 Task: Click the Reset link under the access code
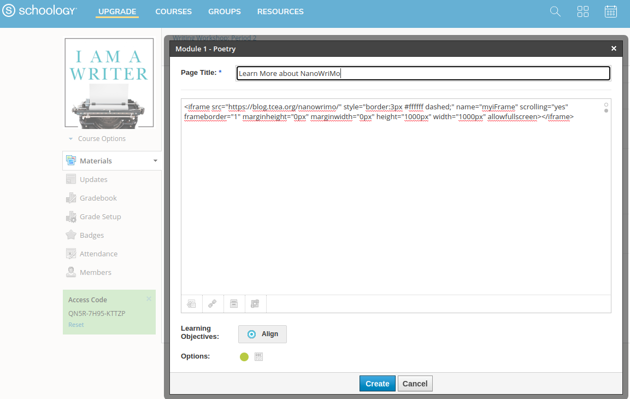[x=75, y=324]
